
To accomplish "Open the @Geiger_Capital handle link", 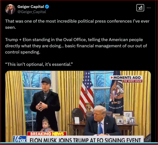I will (x=32, y=12).
